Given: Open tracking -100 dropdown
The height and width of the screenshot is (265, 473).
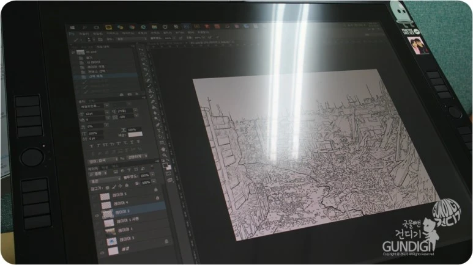Looking at the screenshot, I should pos(136,115).
